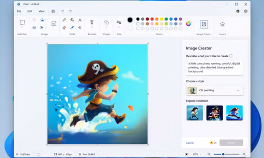Click into the image description text box
The height and width of the screenshot is (158, 264).
(x=214, y=68)
